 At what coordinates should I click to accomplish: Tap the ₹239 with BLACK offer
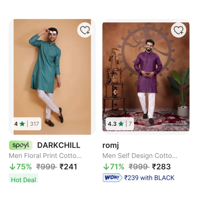pos(149,178)
